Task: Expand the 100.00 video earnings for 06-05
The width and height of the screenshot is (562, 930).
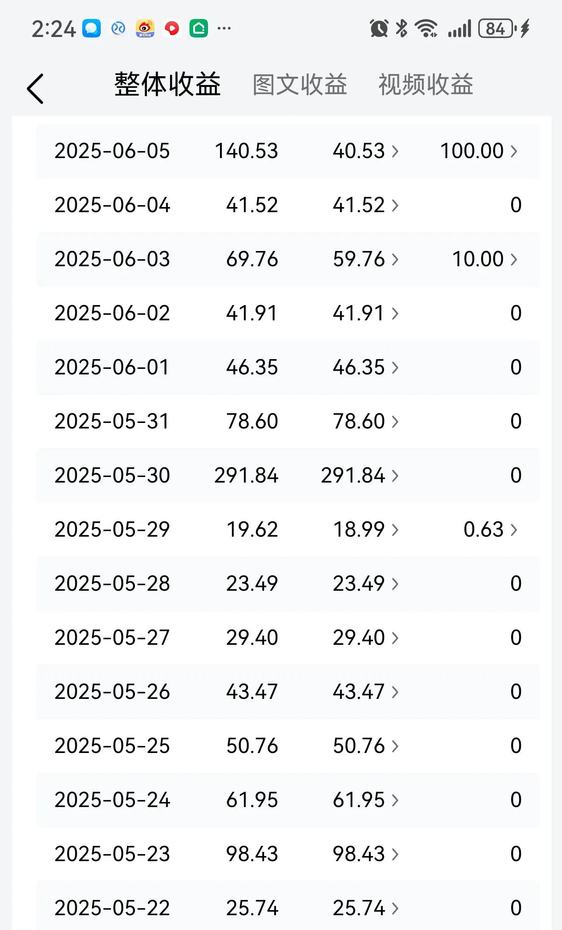Action: coord(479,151)
